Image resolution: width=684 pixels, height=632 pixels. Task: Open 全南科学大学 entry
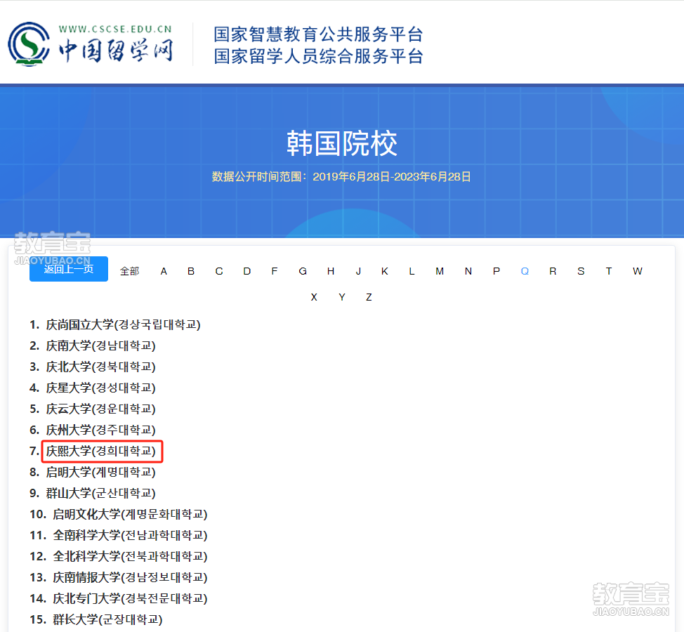point(130,535)
